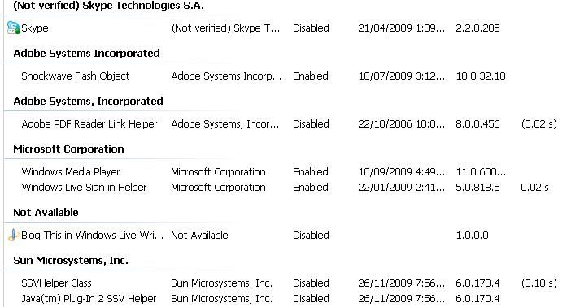Viewport: 567px width, 307px height.
Task: Click the 0.02 s load time of Sign-in Helper
Action: tap(534, 187)
